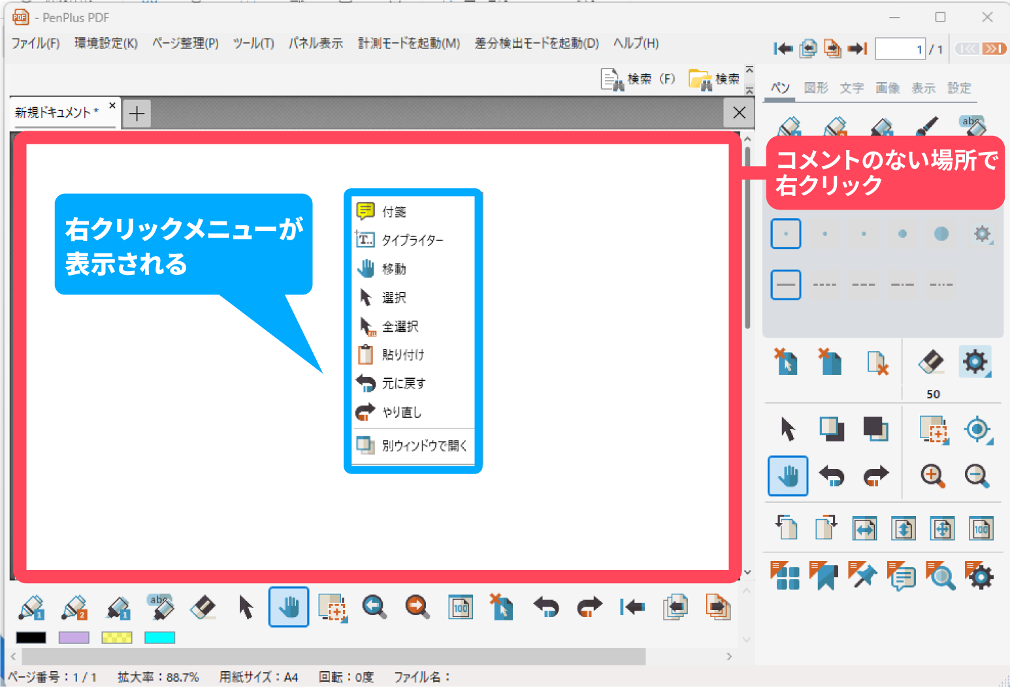Launch 計測モードを起動(M)

(409, 43)
